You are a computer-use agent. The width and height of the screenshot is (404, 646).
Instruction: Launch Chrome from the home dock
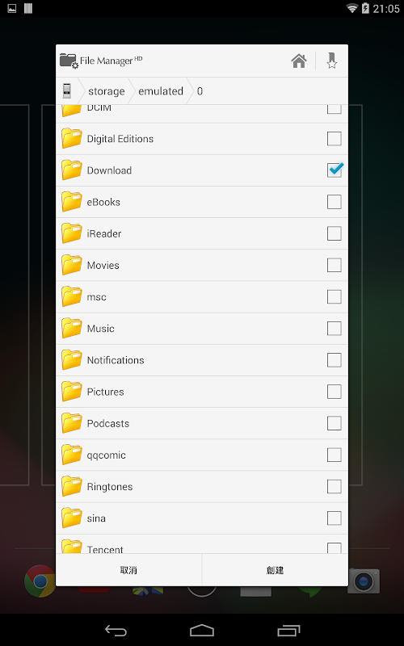(x=40, y=581)
